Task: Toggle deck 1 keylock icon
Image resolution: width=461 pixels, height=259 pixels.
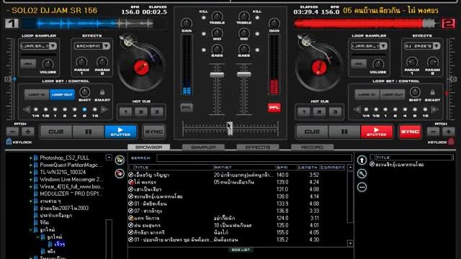Action: click(9, 142)
